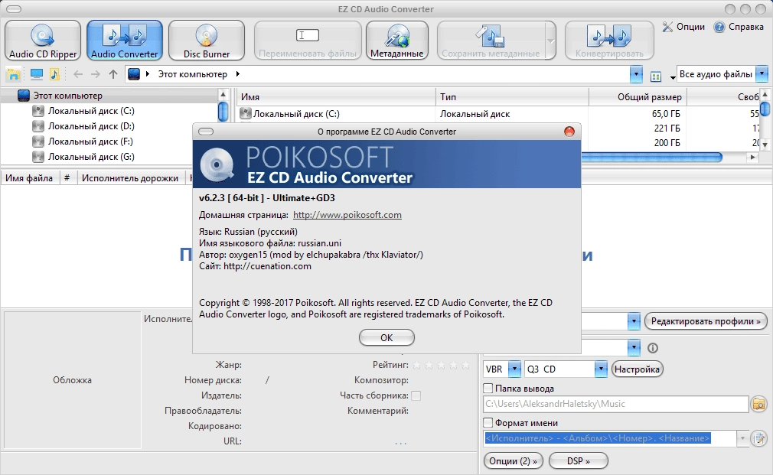Viewport: 773px width, 475px height.
Task: Click the Настройка button
Action: coord(637,369)
